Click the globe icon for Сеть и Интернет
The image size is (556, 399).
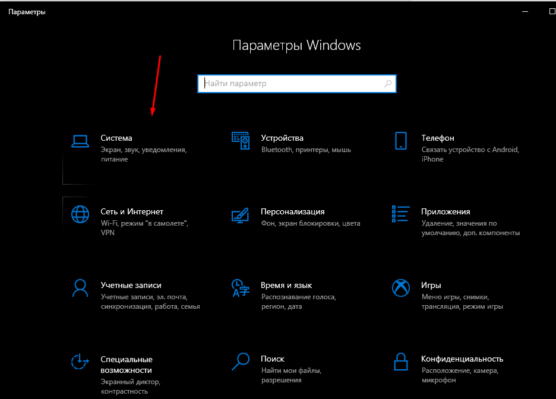click(80, 214)
